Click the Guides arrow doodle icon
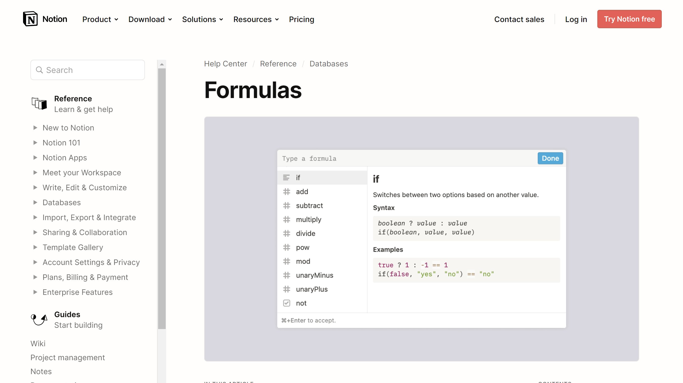Viewport: 683px width, 383px height. pos(39,320)
